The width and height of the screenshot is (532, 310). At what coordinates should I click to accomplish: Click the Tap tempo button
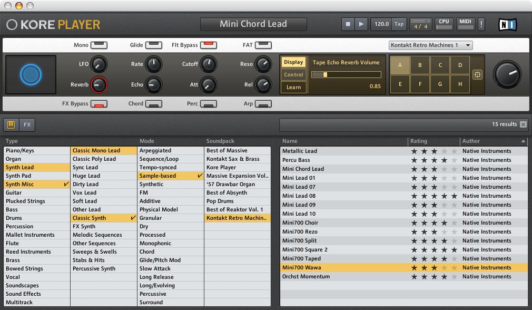399,24
